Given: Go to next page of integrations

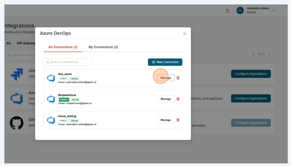Looking at the screenshot, I should pos(270,54).
